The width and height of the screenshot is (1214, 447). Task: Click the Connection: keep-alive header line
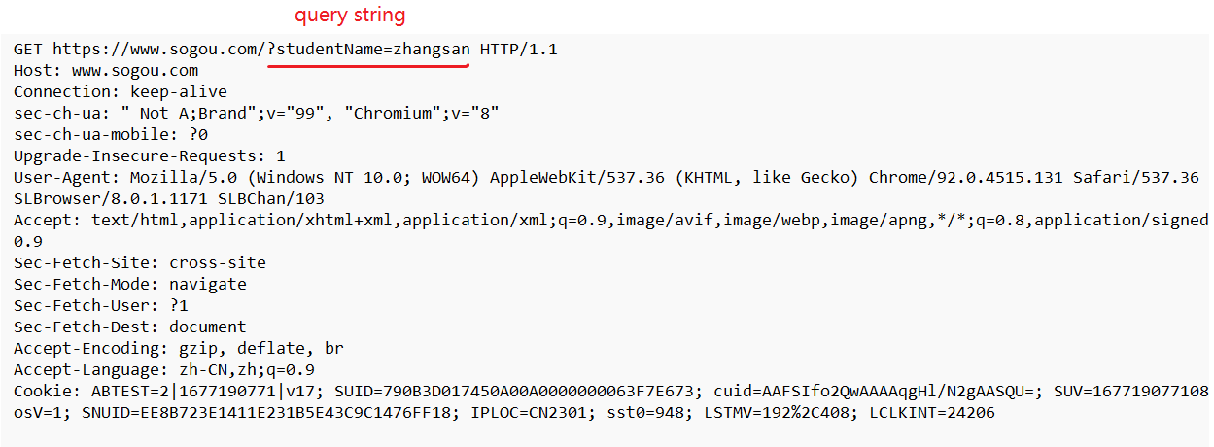point(120,91)
